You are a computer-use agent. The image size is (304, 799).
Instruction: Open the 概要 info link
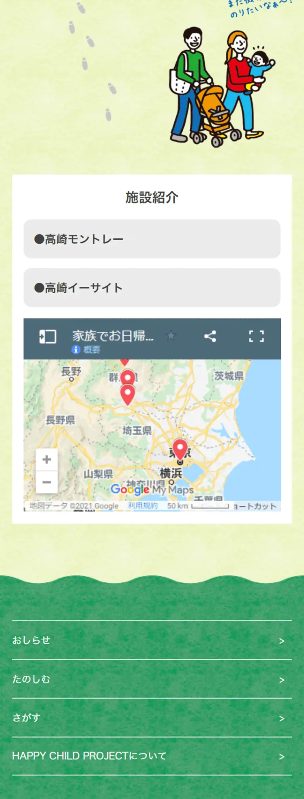coord(86,350)
